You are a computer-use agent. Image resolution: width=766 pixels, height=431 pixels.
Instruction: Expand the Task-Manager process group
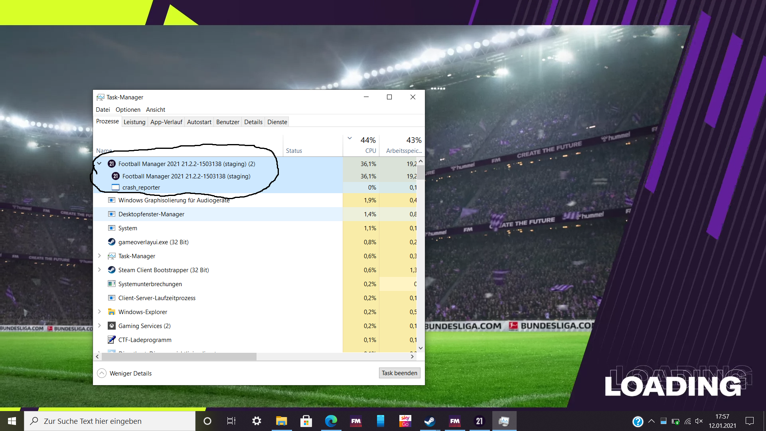99,256
